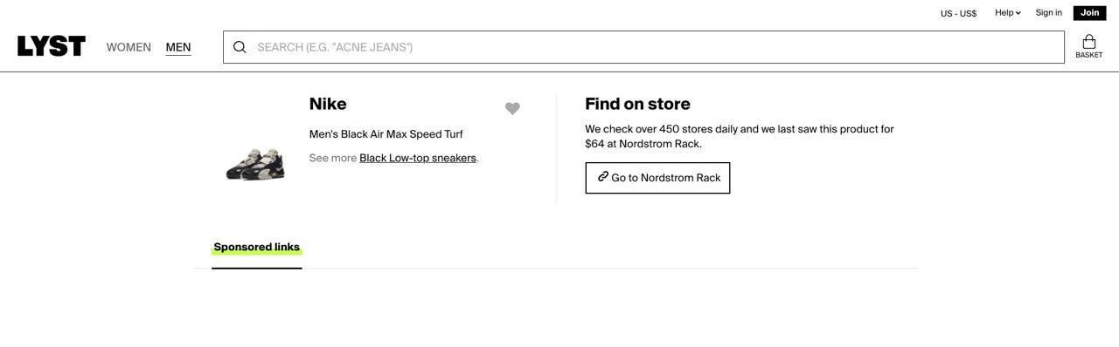
Task: Open the LYST home logo
Action: (x=52, y=46)
